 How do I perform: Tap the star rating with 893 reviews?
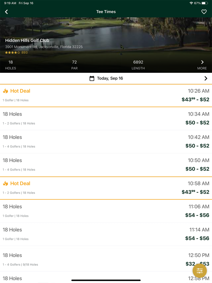tap(16, 52)
